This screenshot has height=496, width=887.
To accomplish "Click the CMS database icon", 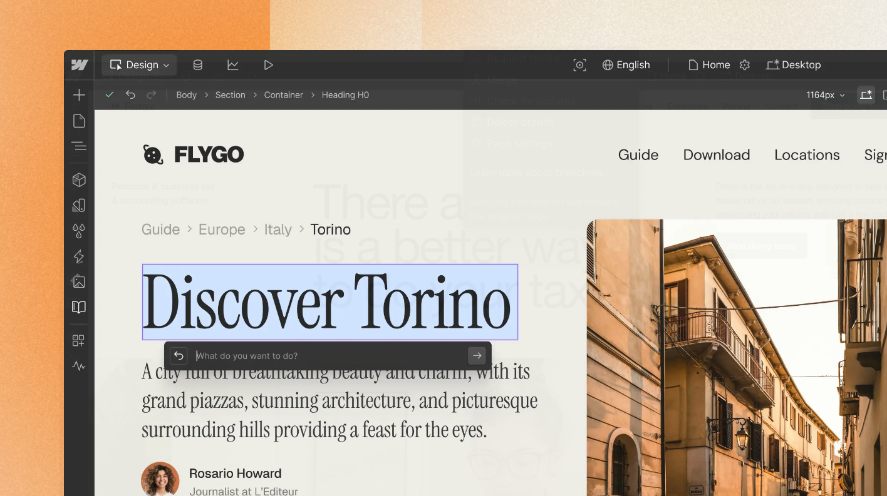I will tap(198, 65).
